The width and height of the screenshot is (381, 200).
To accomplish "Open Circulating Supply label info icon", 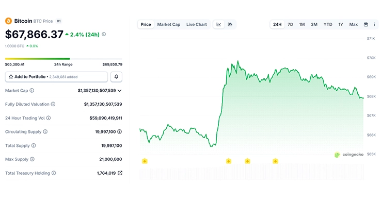I will click(45, 131).
